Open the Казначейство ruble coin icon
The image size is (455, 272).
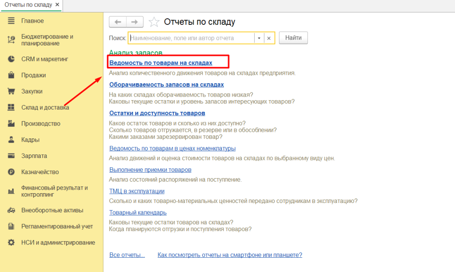12,172
